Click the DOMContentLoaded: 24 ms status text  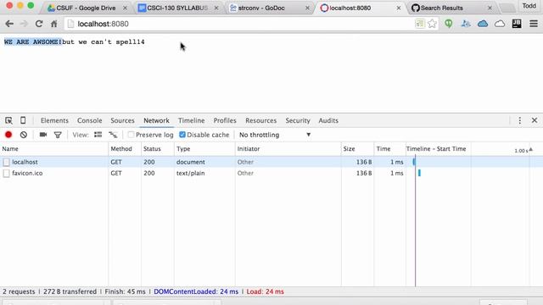click(196, 291)
